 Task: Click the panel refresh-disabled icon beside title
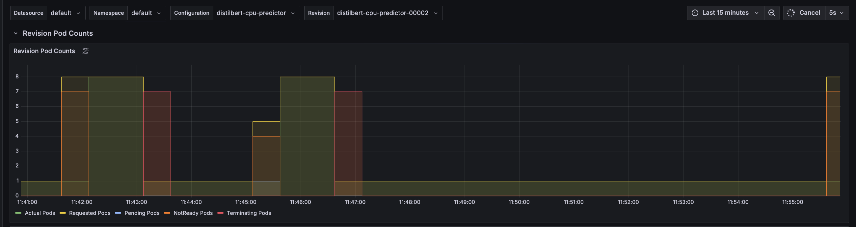[85, 51]
